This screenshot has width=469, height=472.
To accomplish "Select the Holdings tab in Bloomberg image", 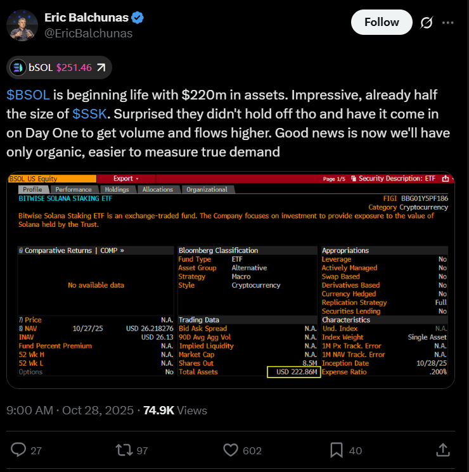I will tap(116, 189).
